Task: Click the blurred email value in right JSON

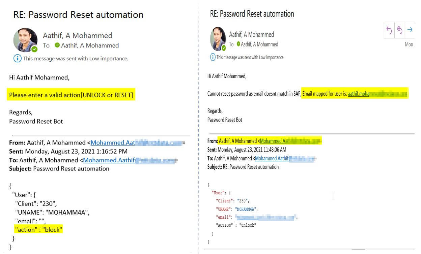Action: click(x=266, y=217)
